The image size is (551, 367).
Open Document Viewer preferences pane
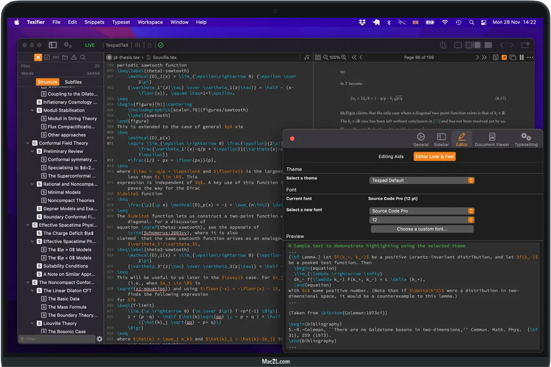(x=492, y=139)
